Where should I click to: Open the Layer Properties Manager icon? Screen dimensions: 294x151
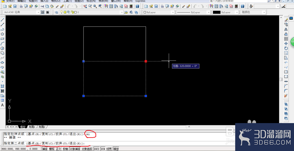pyautogui.click(x=56, y=12)
